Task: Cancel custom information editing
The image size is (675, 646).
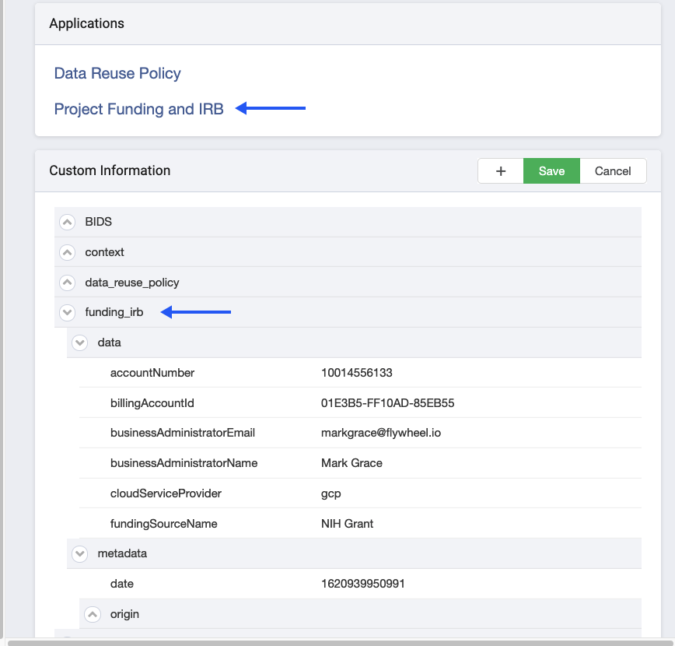Action: tap(613, 171)
